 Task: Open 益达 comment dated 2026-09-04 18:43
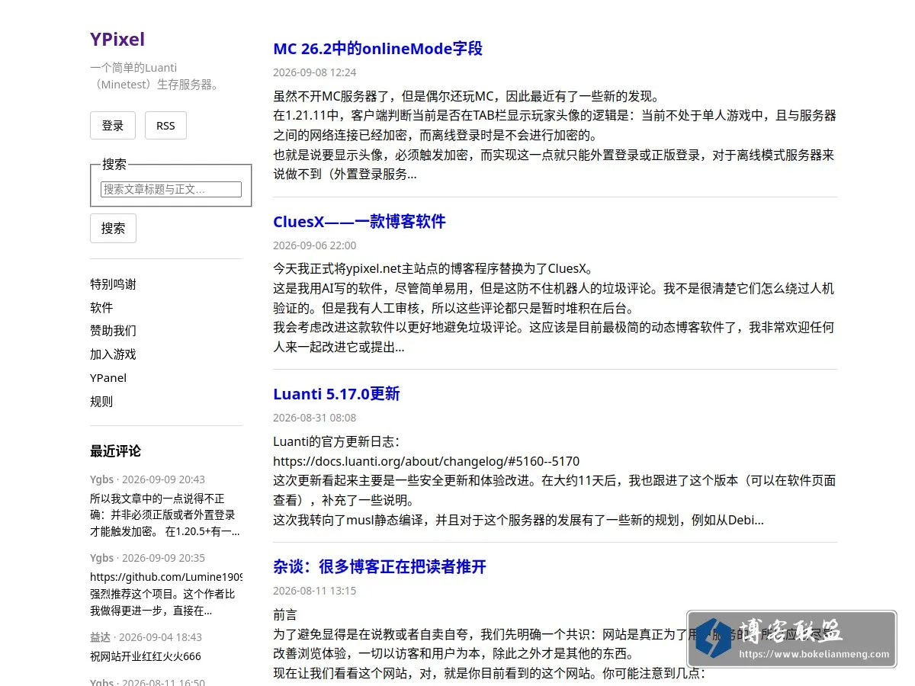pos(146,637)
